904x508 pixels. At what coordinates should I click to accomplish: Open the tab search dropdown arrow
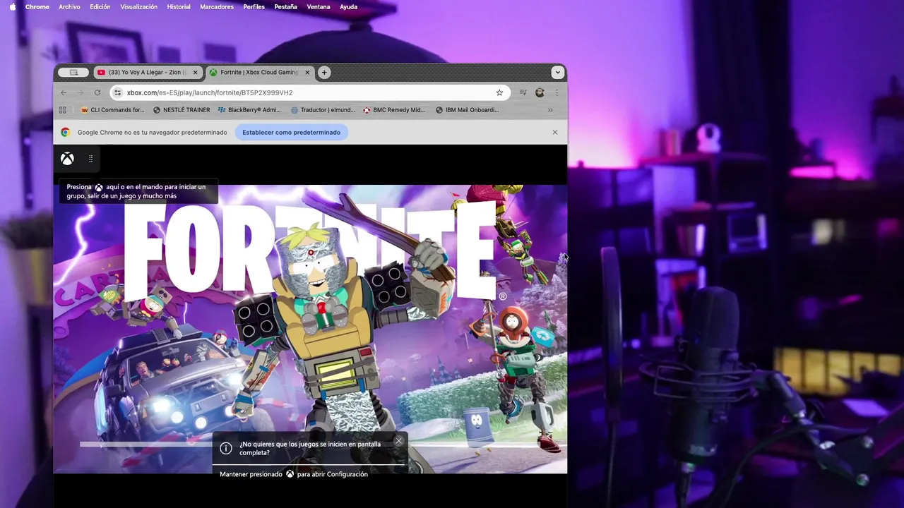(557, 72)
